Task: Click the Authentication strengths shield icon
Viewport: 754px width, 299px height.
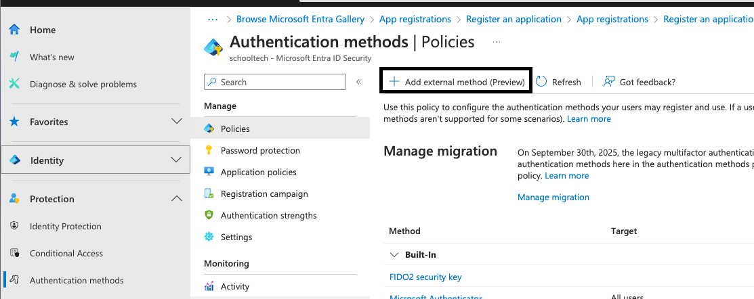Action: pyautogui.click(x=209, y=215)
